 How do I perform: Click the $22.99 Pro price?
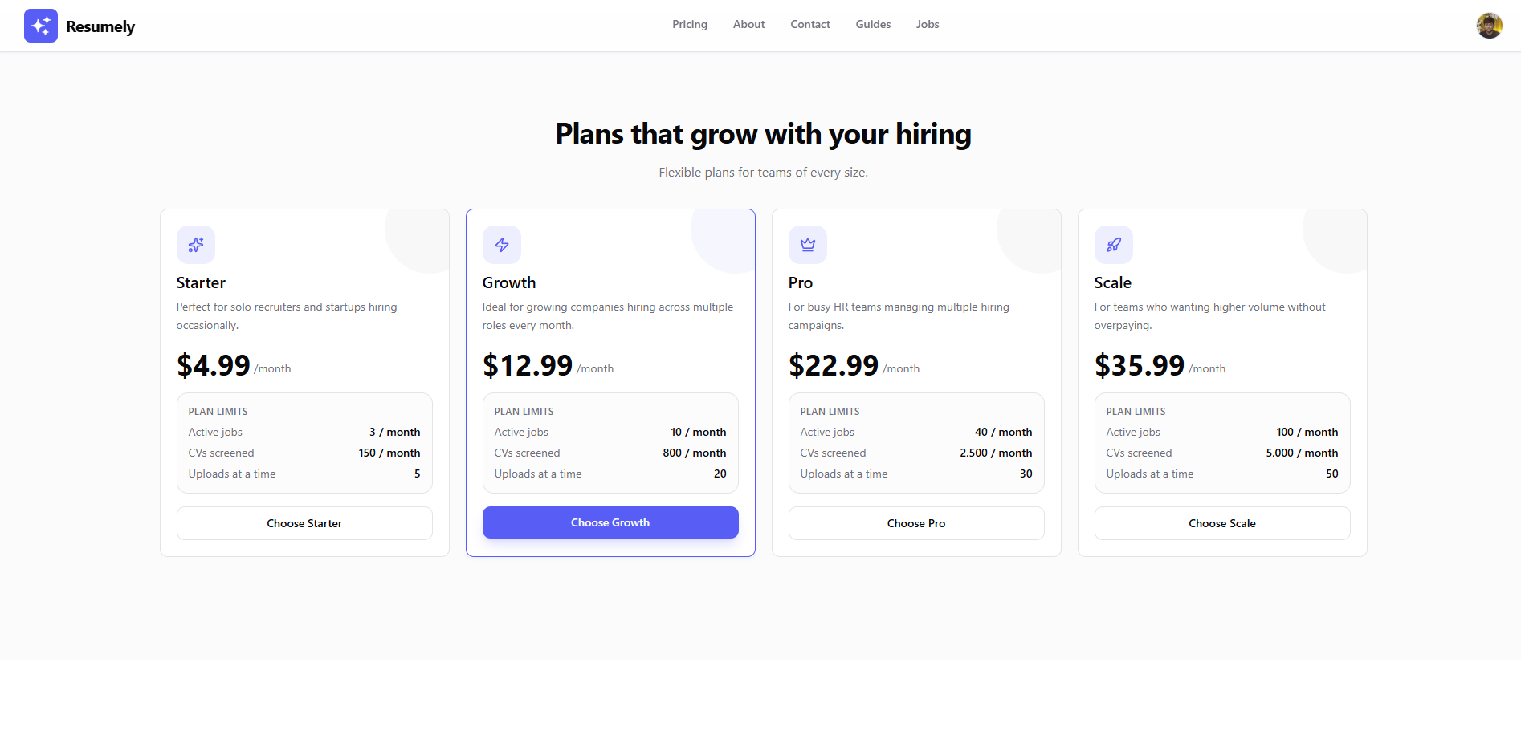click(x=834, y=365)
